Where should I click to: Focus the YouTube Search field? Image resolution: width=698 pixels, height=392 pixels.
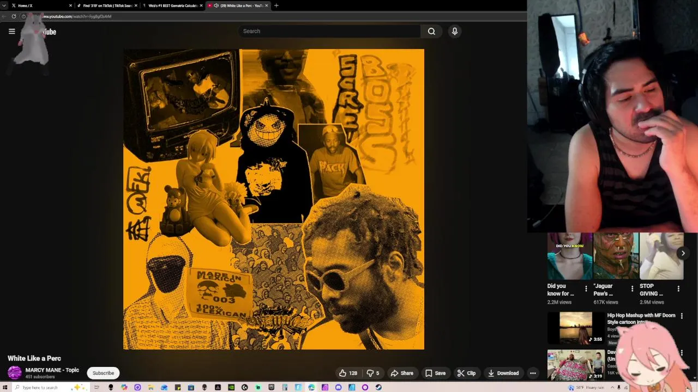click(329, 31)
